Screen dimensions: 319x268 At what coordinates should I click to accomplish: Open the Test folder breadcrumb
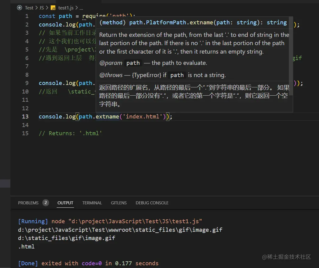29,8
